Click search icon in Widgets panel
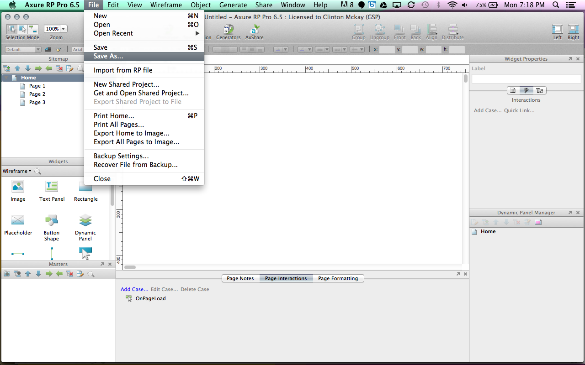The image size is (585, 365). [x=37, y=172]
